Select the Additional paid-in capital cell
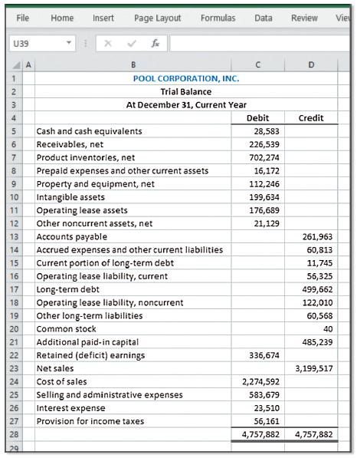 click(x=133, y=342)
